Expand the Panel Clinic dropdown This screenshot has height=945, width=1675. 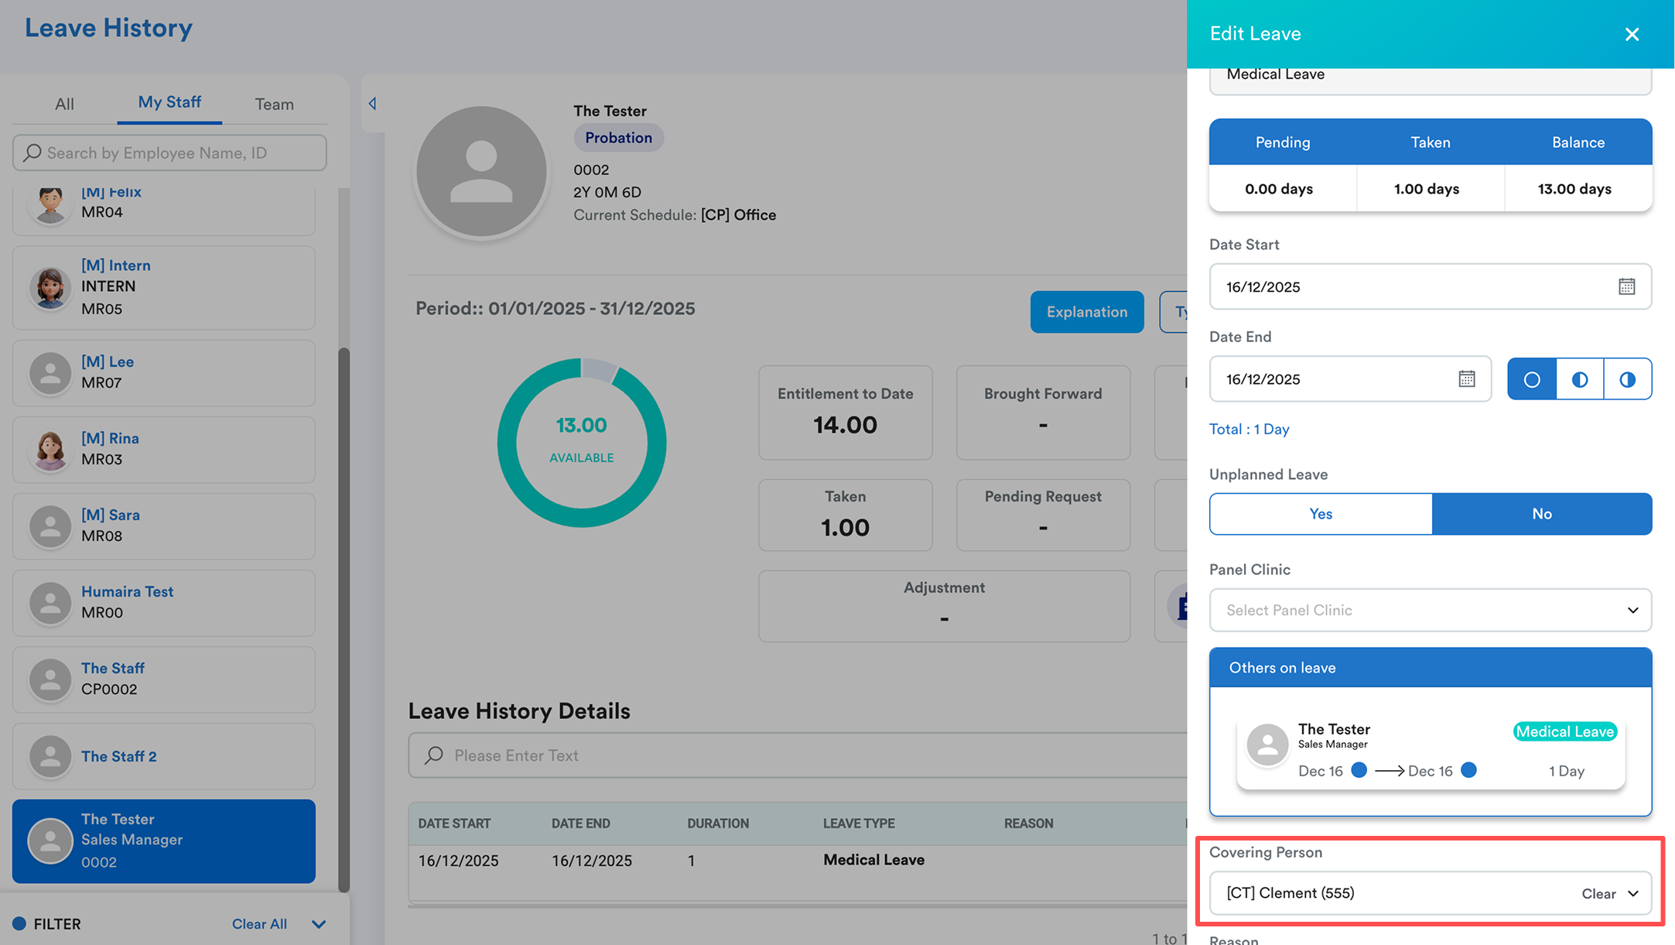point(1632,610)
